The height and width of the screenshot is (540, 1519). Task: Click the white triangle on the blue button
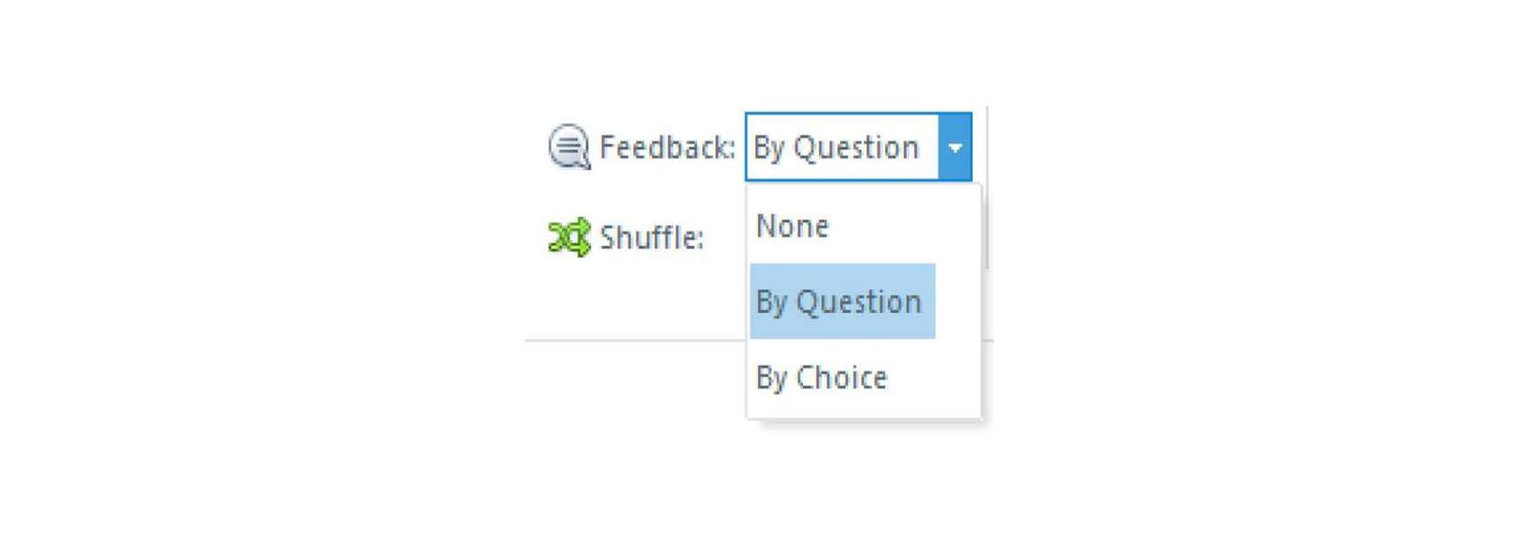(955, 147)
